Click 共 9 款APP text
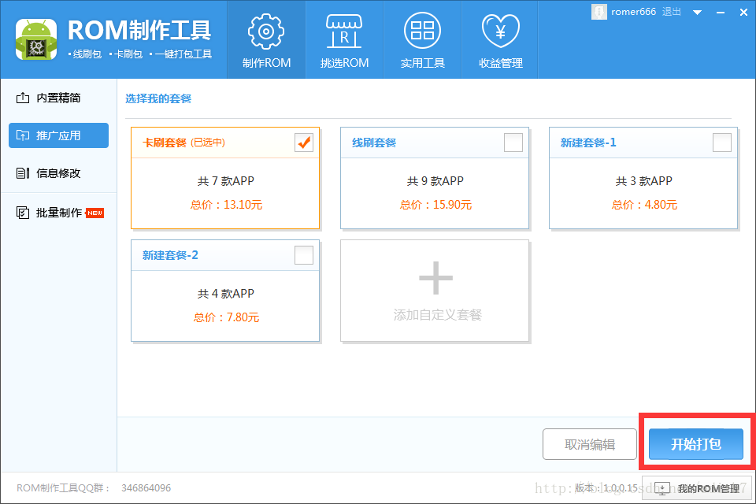 (435, 181)
